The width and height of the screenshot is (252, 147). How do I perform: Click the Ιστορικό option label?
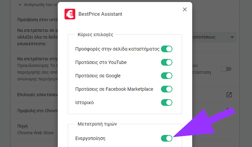[x=84, y=102]
